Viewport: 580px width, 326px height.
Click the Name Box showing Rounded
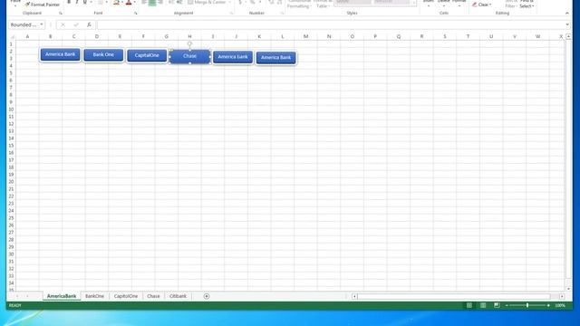coord(24,24)
